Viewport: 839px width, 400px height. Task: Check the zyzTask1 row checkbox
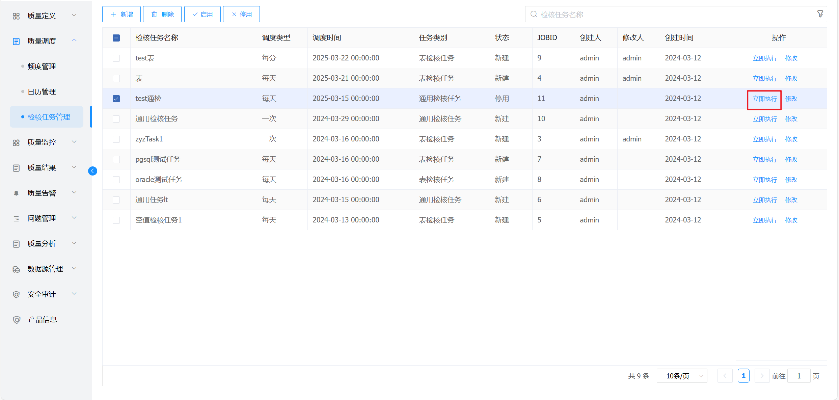point(116,139)
